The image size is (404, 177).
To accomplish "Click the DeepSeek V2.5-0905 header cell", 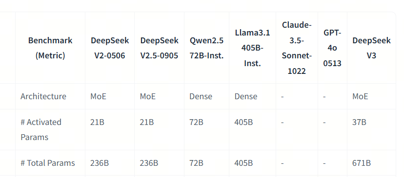I will (x=159, y=48).
